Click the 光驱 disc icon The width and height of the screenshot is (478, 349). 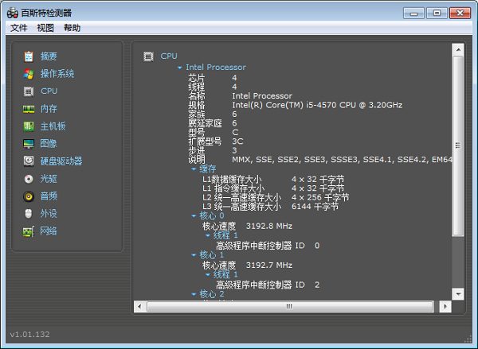[x=29, y=179]
